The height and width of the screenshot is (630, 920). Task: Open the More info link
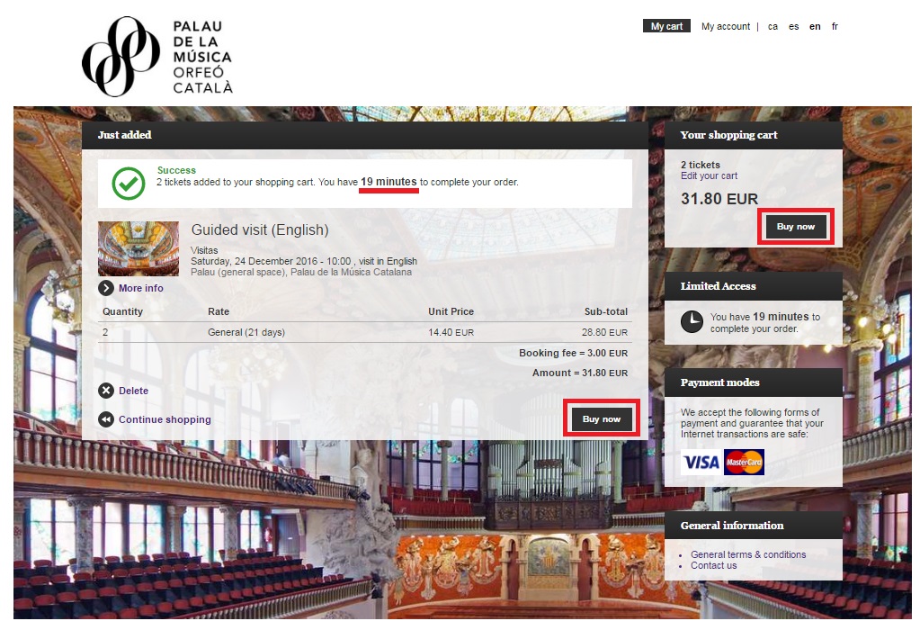pos(141,288)
